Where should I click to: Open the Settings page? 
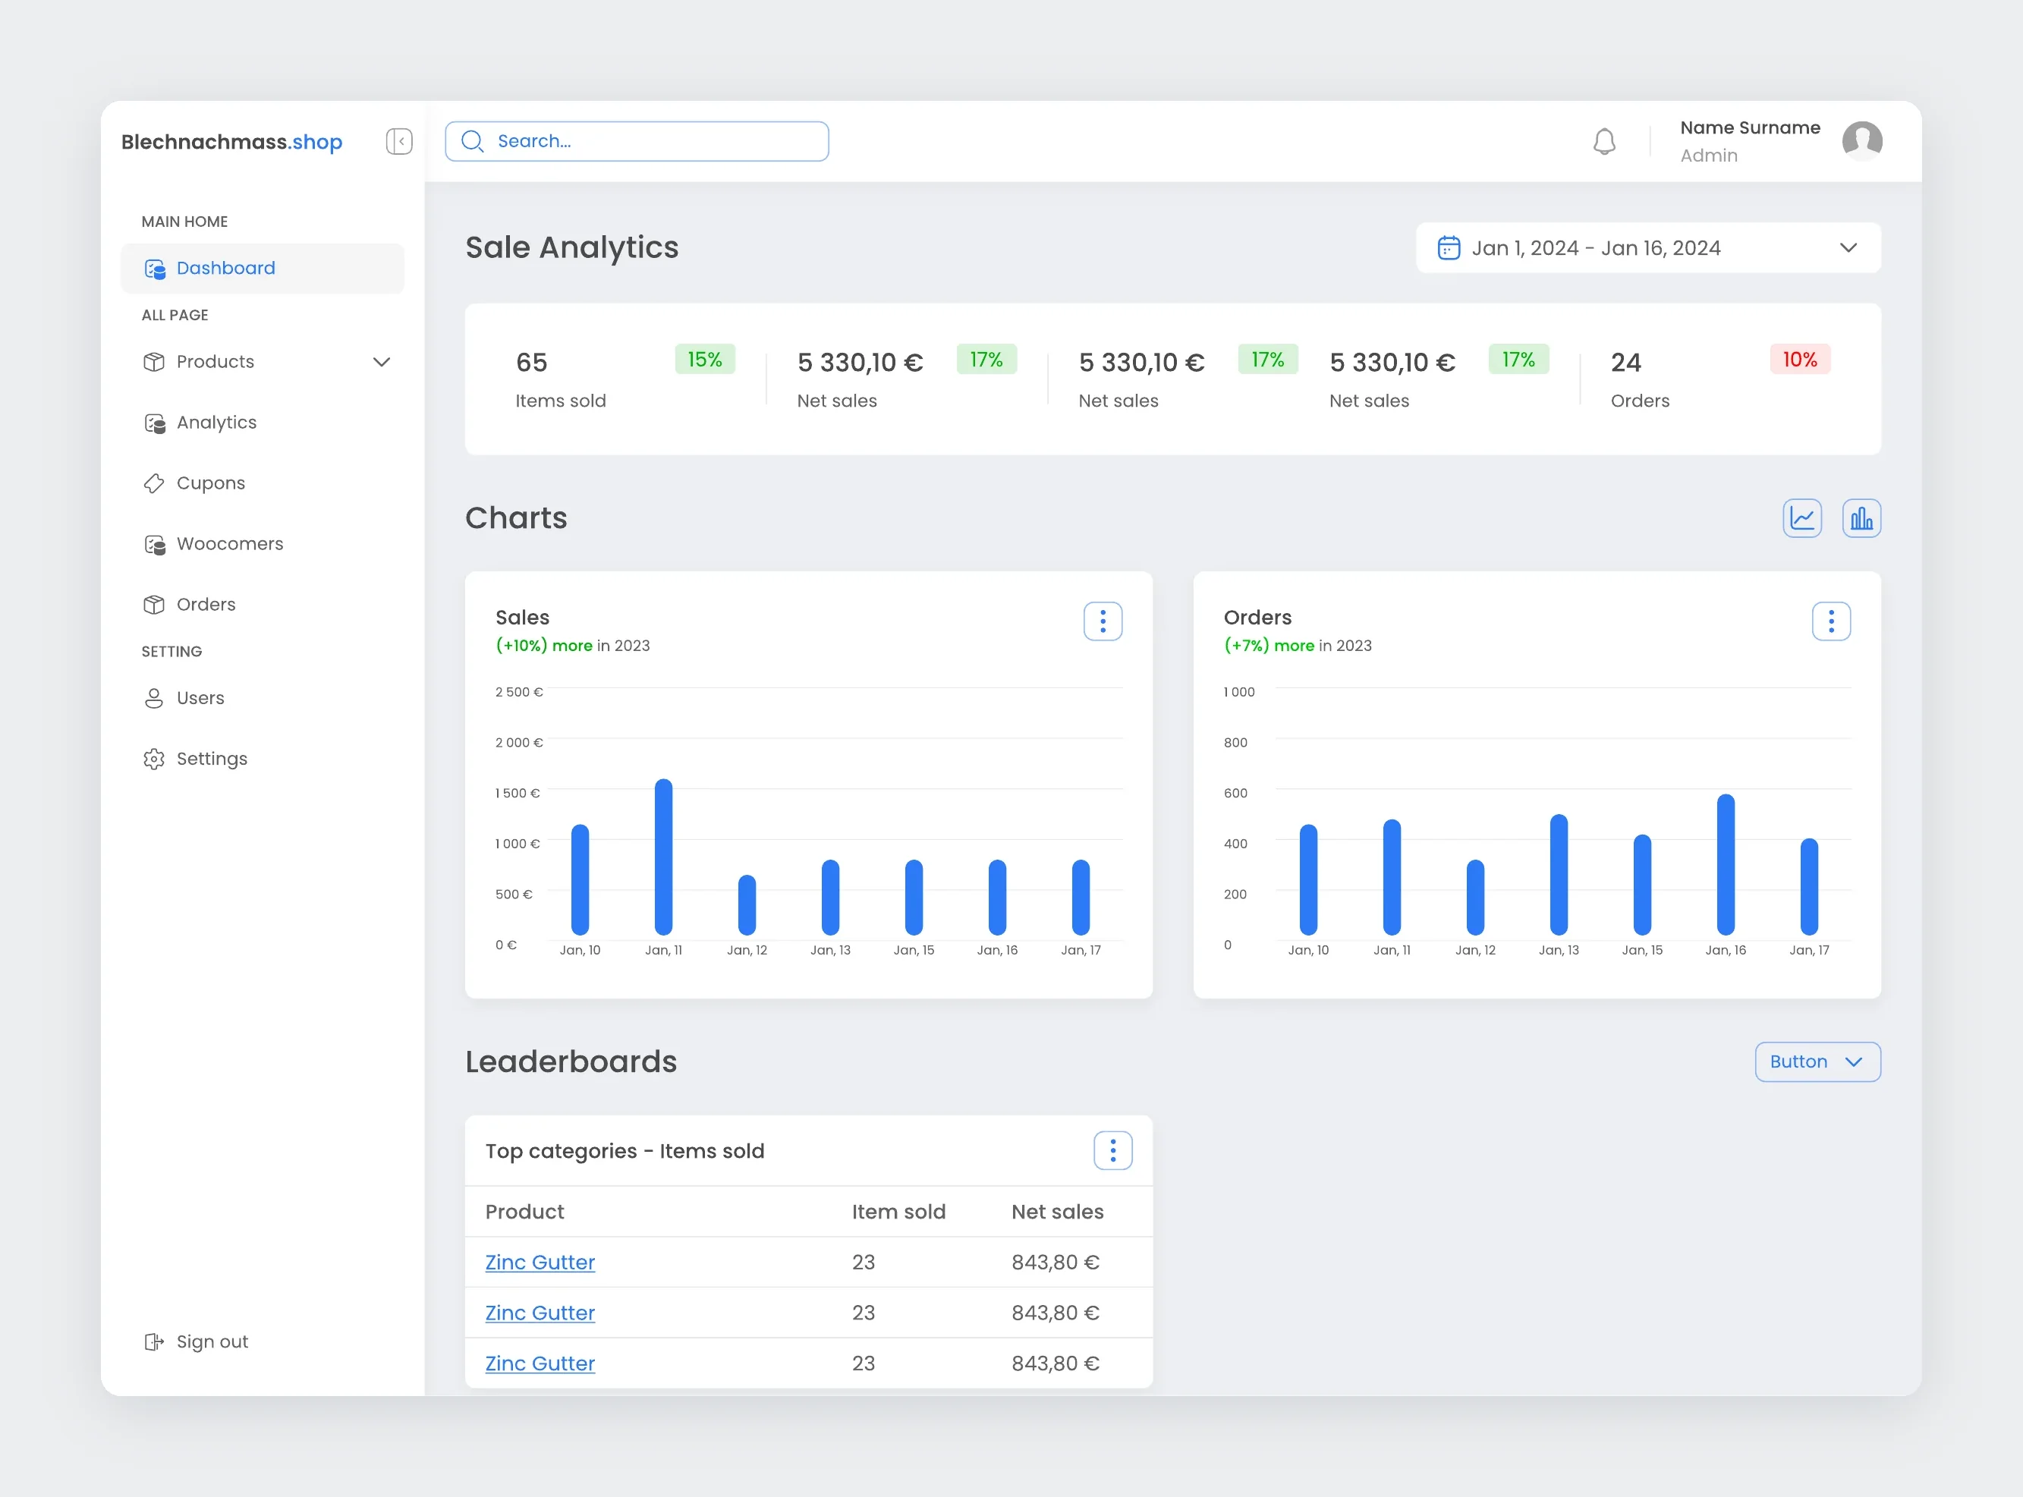coord(263,759)
